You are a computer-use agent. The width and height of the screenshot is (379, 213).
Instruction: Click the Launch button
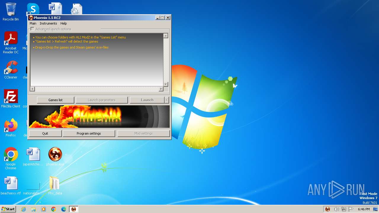point(147,100)
